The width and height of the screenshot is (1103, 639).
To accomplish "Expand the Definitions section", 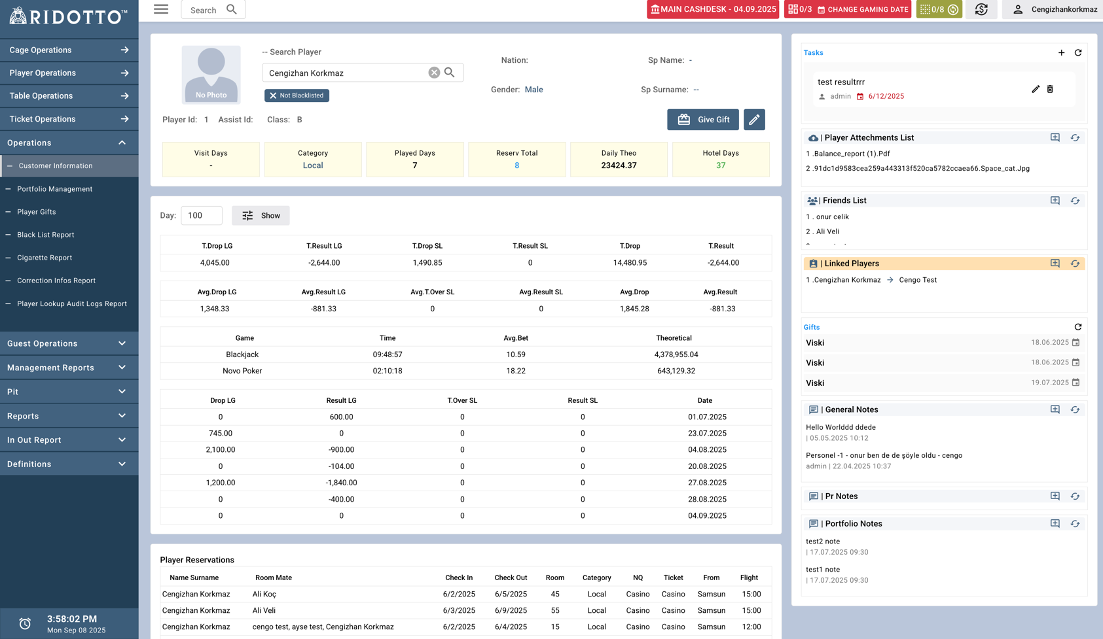I will 69,464.
